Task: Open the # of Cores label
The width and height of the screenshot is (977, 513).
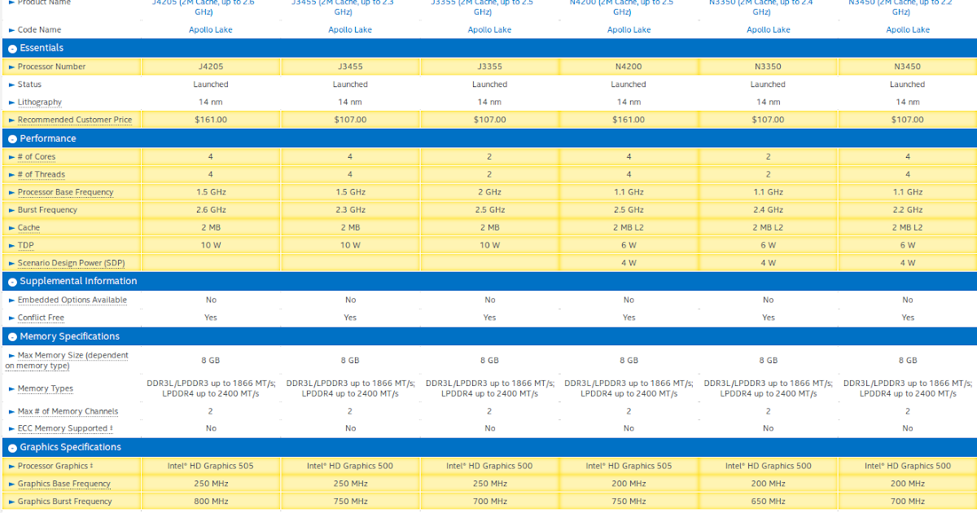Action: pos(37,157)
